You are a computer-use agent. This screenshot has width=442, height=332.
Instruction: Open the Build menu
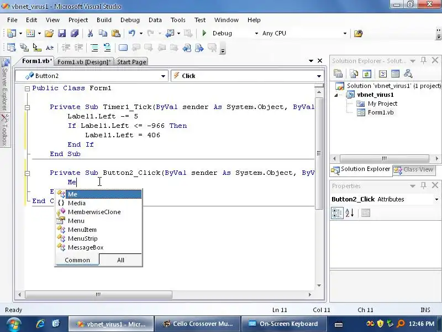coord(104,20)
